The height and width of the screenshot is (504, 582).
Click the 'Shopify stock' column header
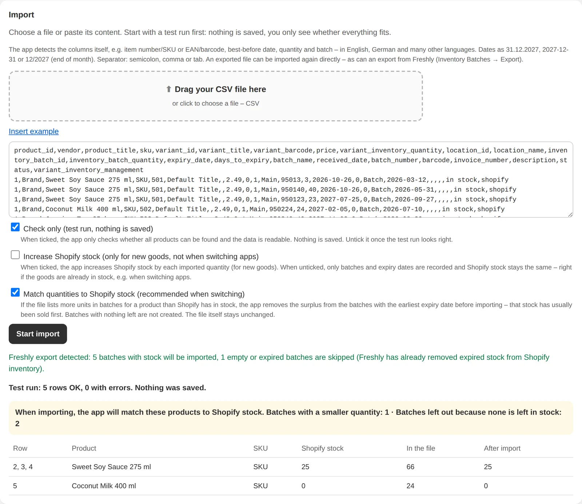click(x=322, y=448)
